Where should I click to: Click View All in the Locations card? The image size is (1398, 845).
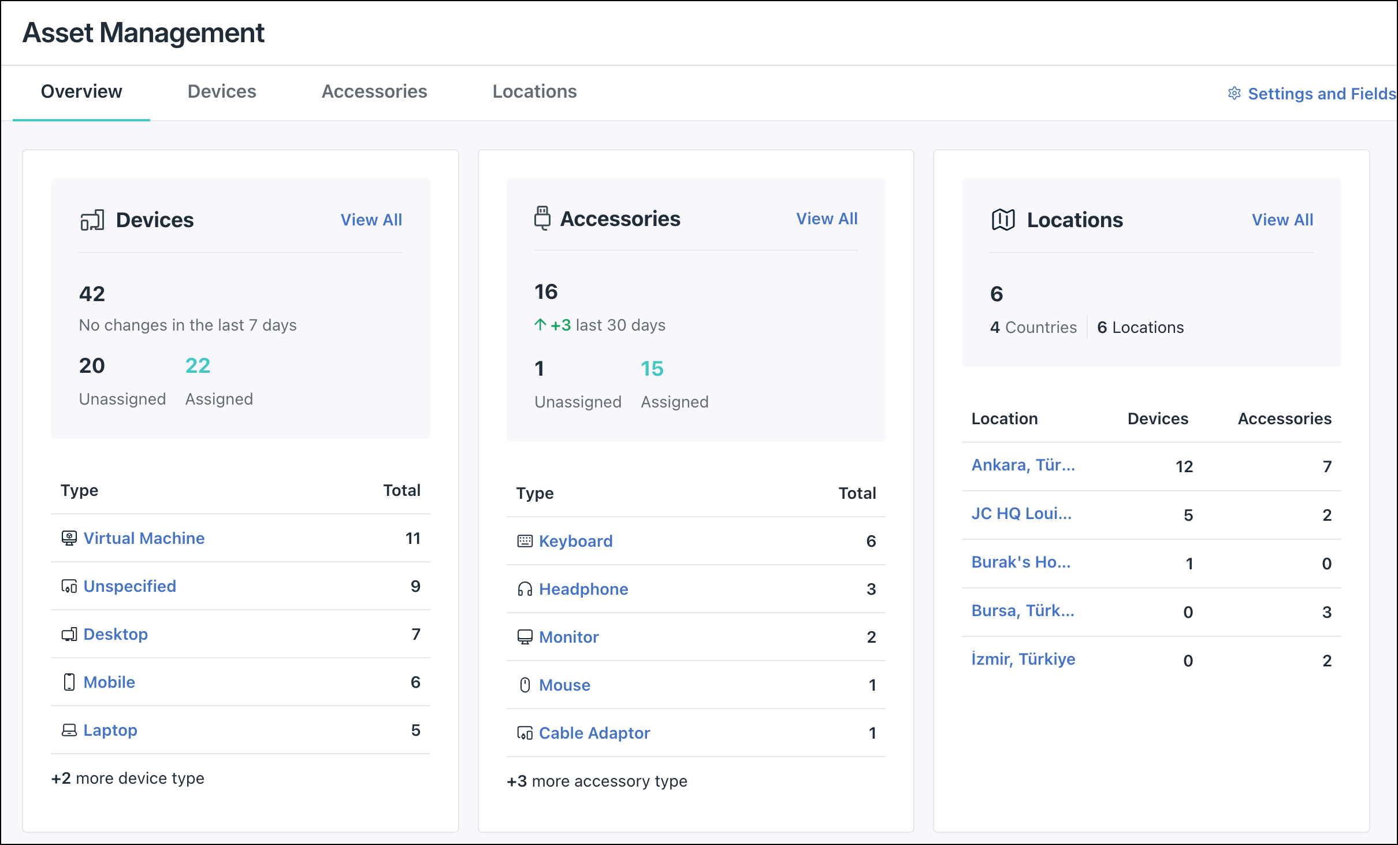[x=1282, y=220]
